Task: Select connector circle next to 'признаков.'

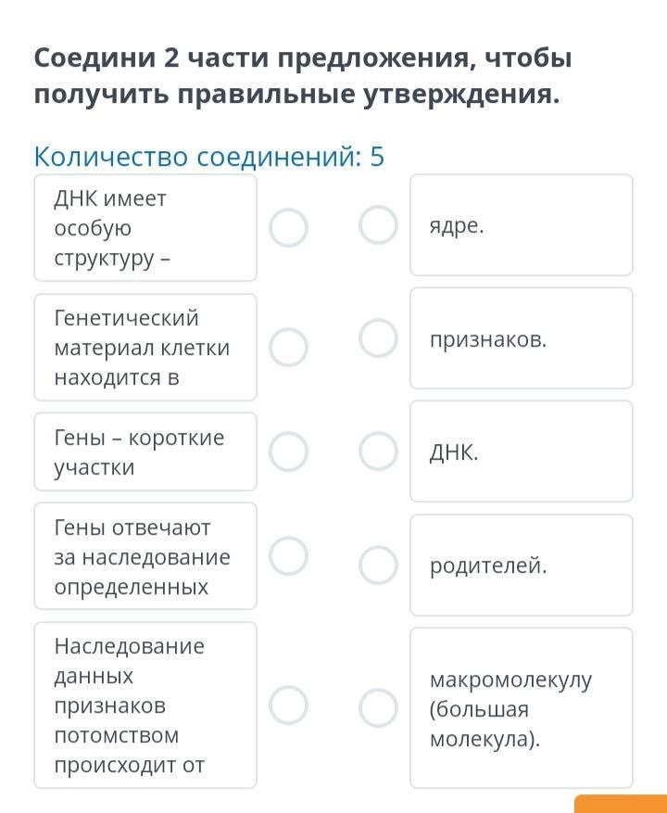Action: tap(378, 338)
